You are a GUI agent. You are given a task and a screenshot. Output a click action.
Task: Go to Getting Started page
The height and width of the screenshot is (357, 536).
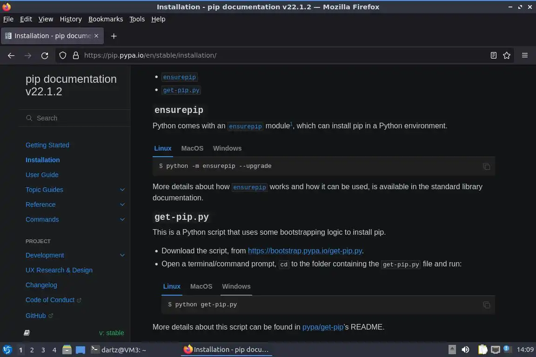[x=47, y=145]
